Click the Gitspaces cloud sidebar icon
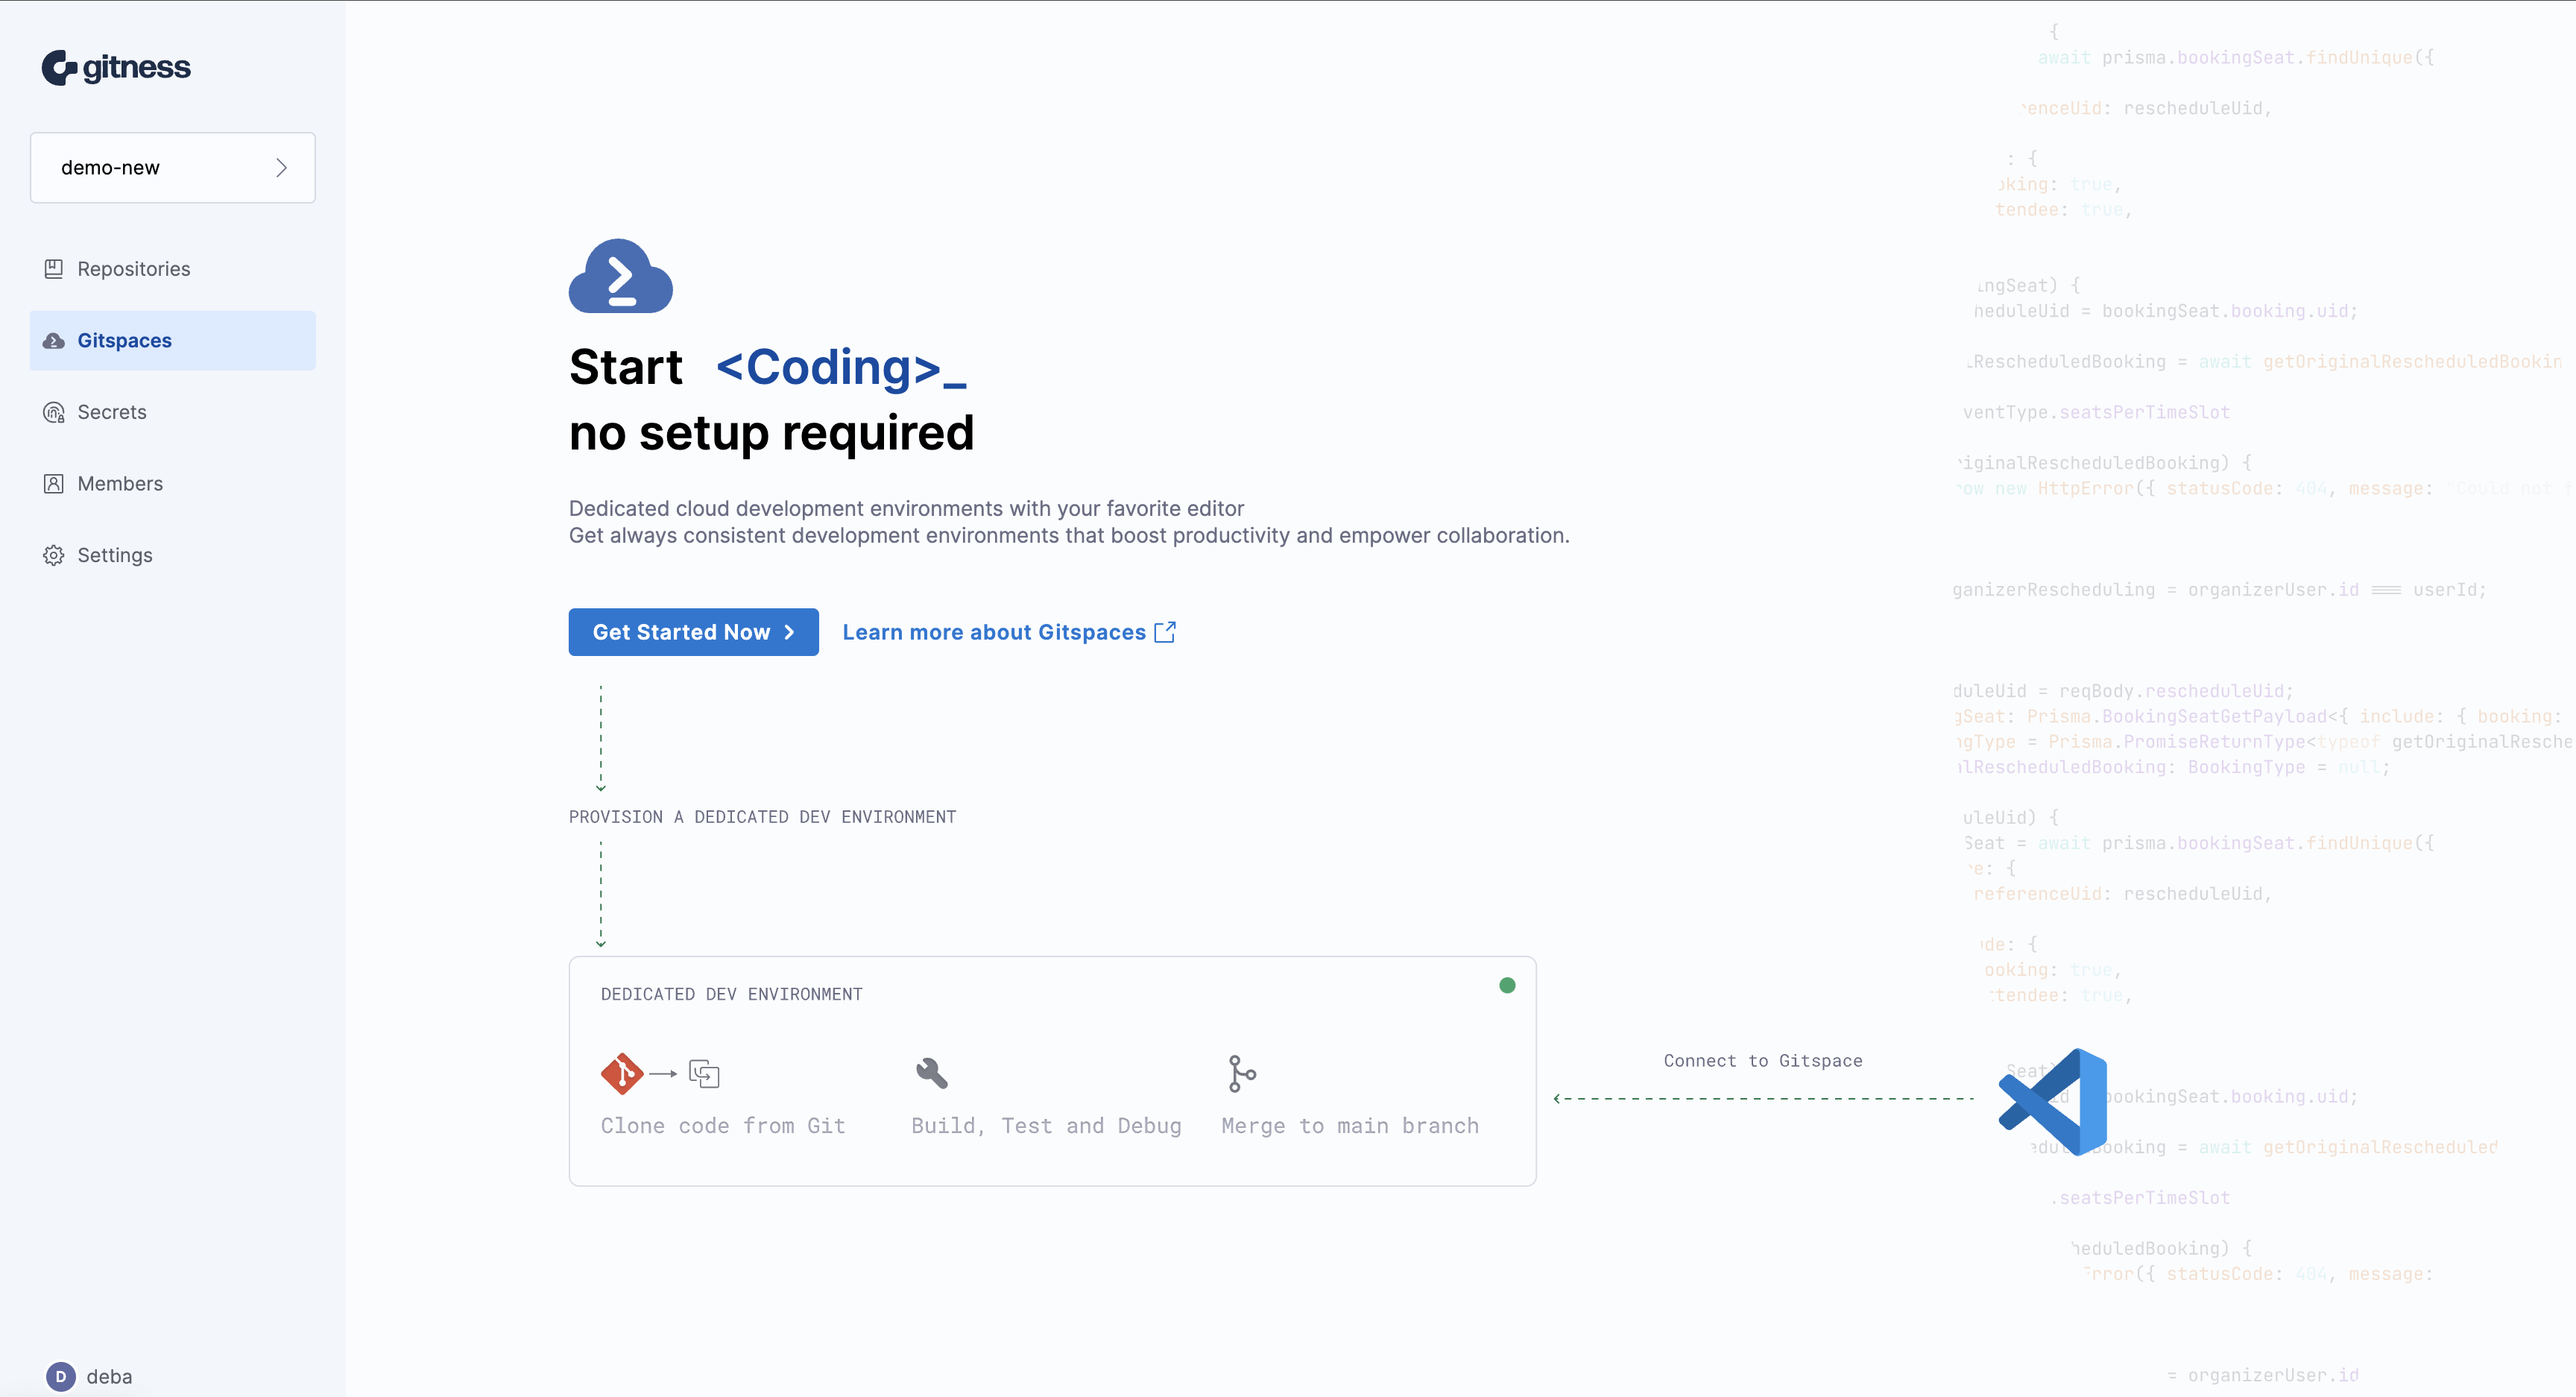The height and width of the screenshot is (1397, 2576). (x=54, y=341)
